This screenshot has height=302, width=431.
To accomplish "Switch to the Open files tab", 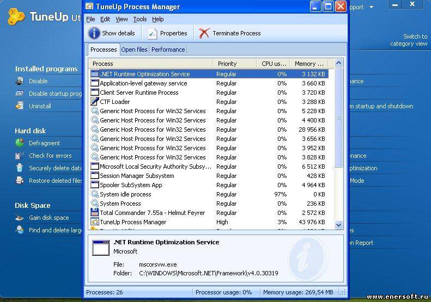I will coord(135,50).
